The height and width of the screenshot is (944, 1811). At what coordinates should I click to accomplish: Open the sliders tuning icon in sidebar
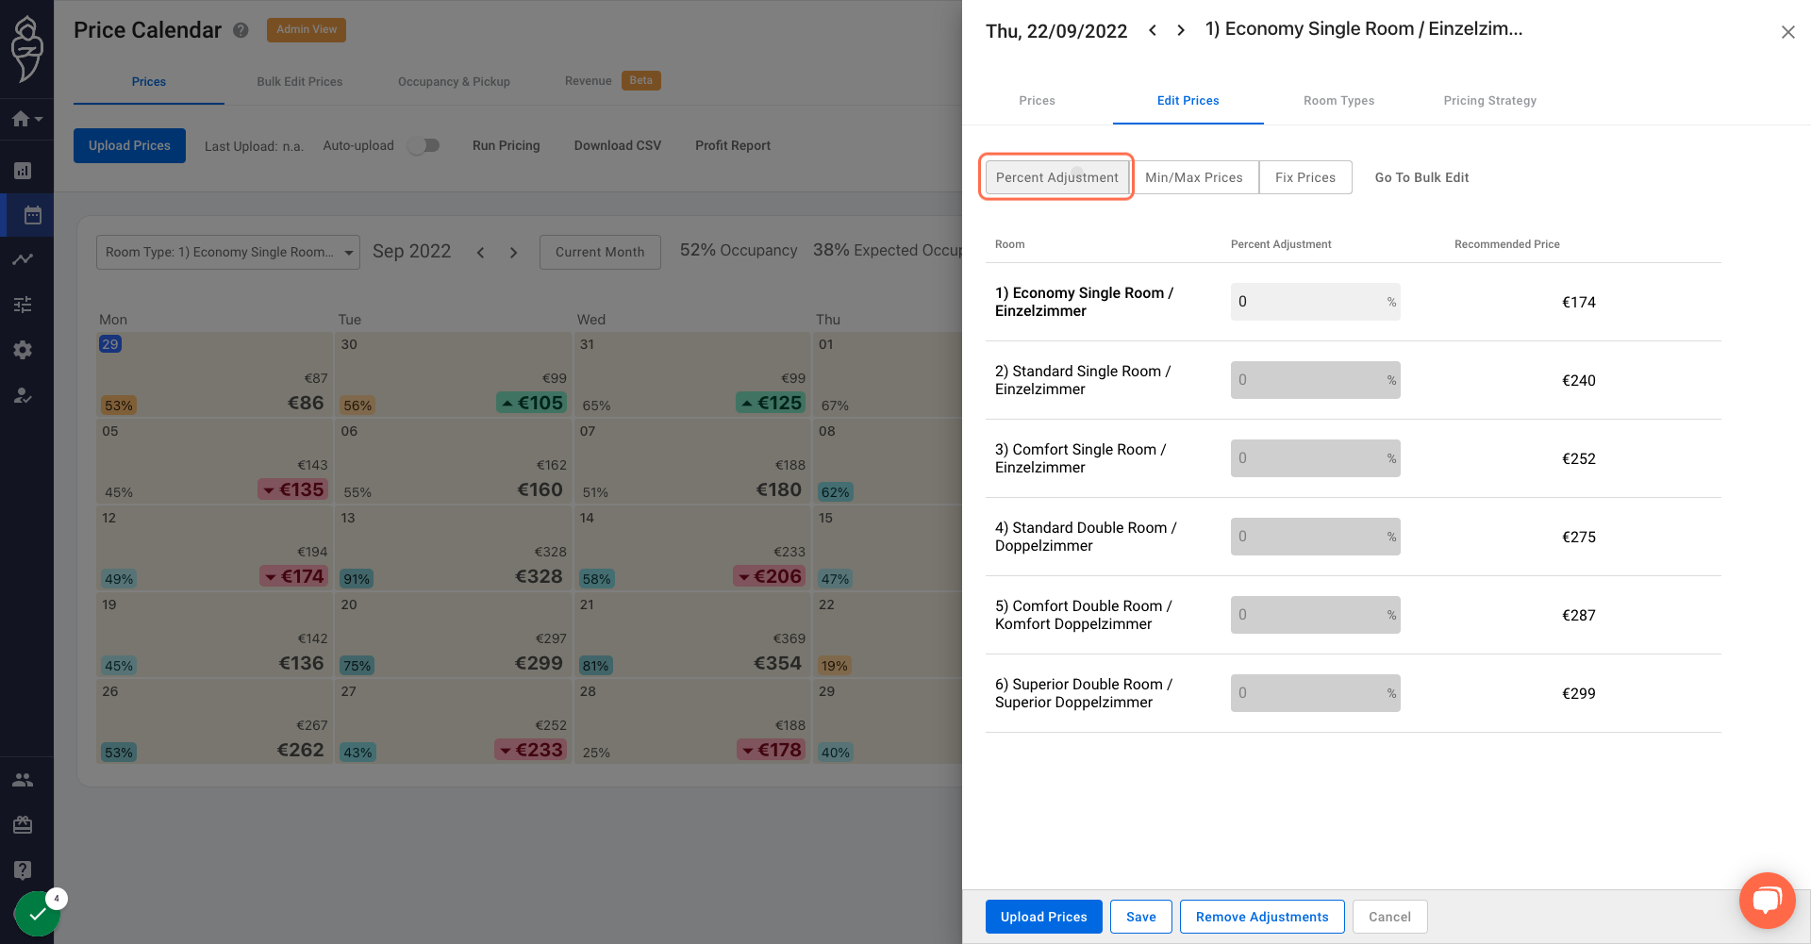(23, 305)
